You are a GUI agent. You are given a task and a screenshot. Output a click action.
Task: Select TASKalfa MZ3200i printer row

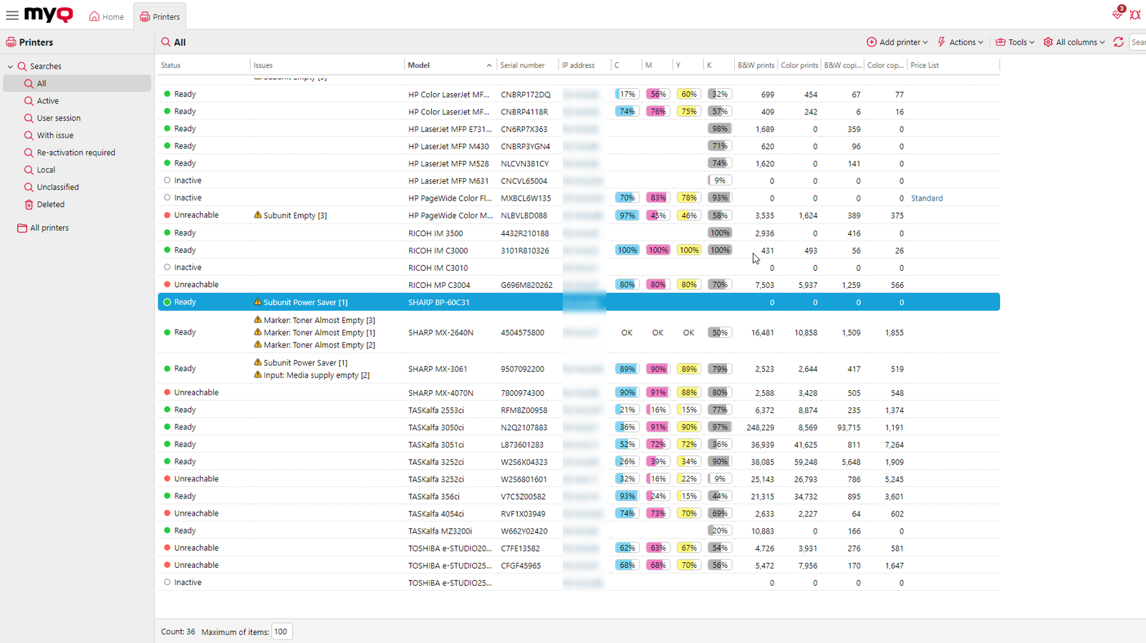coord(579,531)
